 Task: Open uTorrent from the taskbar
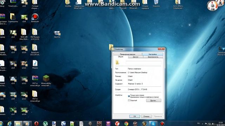(45, 124)
